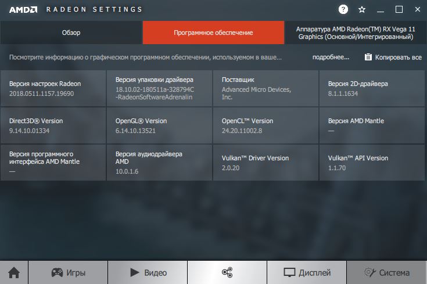Click the AMD logo in the title bar
Viewport: 427px width, 284px height.
coord(23,10)
